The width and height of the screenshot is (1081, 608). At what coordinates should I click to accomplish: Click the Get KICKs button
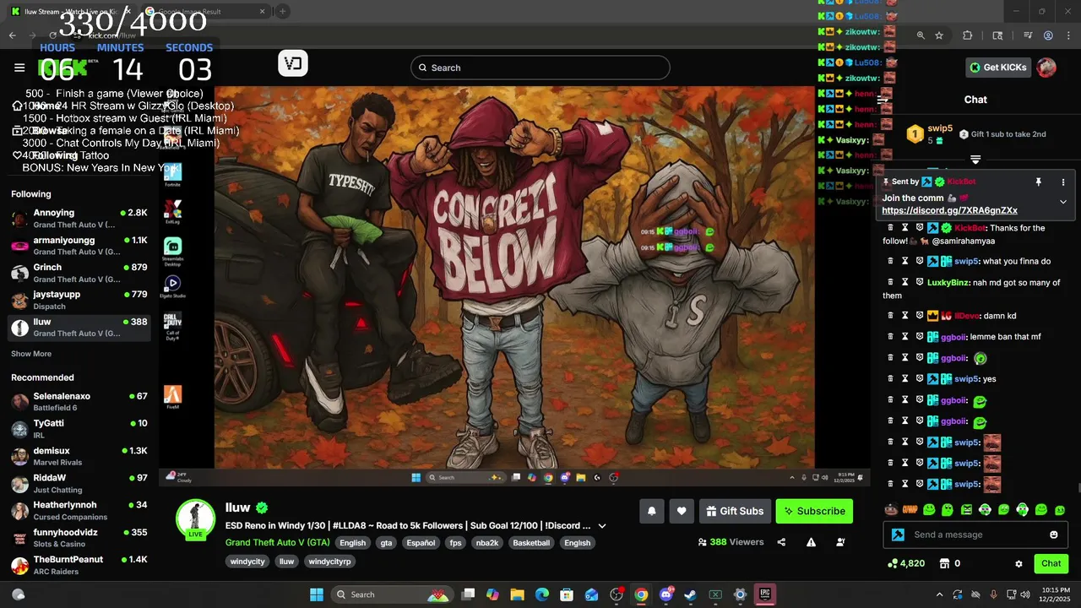[x=997, y=68]
